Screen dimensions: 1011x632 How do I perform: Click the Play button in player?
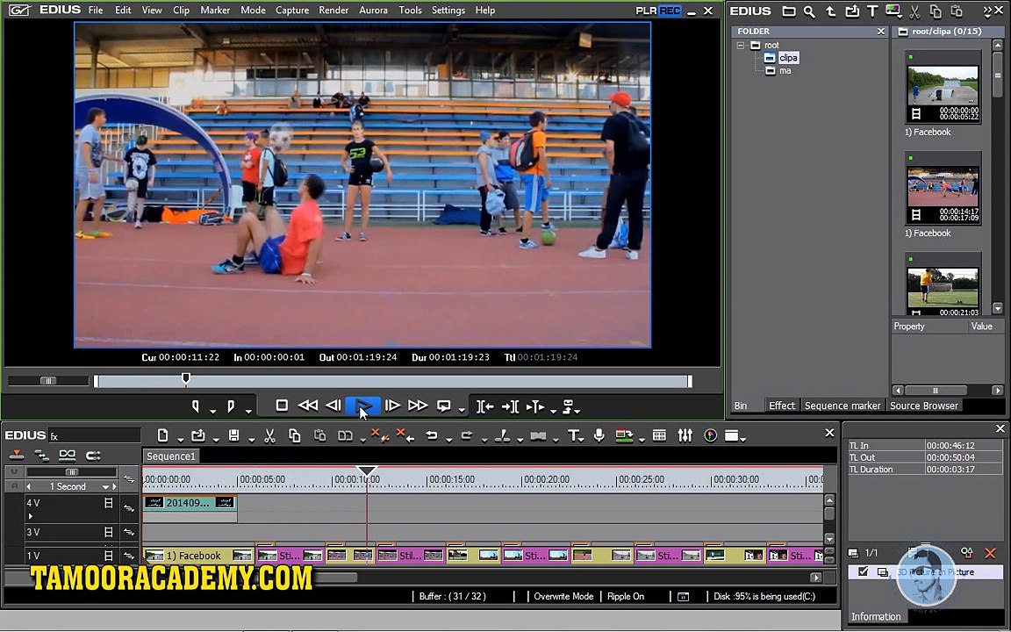363,406
